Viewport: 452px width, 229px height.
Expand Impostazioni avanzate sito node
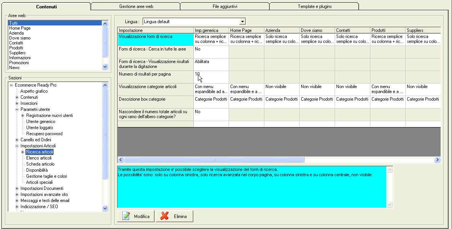(17, 195)
